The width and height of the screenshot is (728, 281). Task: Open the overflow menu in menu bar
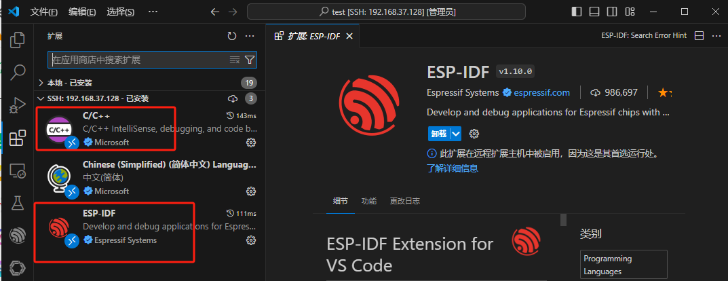(153, 12)
